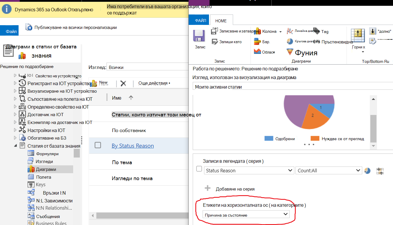
Task: Select the Колона column chart icon
Action: click(x=257, y=31)
